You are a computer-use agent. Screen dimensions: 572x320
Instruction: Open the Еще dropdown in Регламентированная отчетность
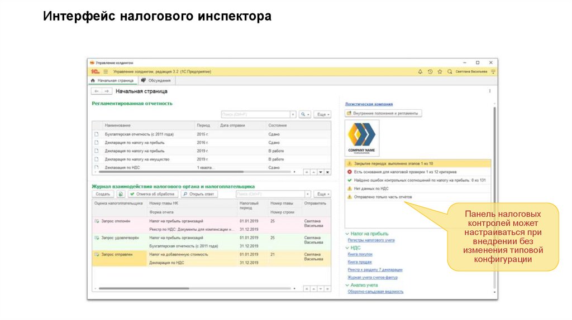click(322, 114)
